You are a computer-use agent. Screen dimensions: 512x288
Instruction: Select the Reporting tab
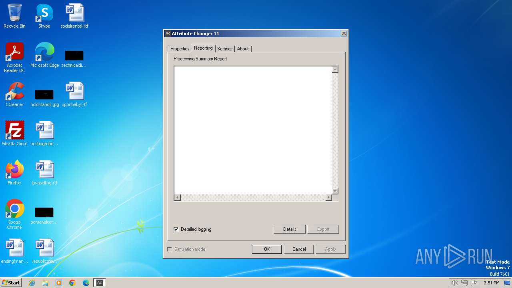(203, 48)
